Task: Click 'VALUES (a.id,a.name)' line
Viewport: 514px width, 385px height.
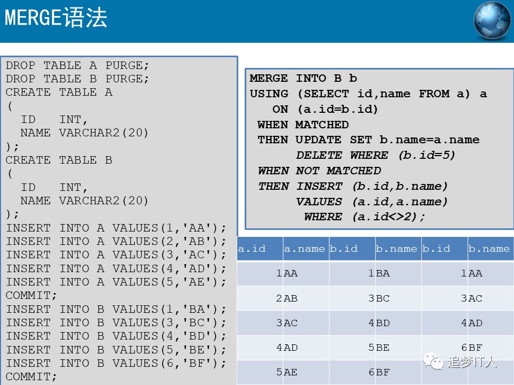Action: [x=372, y=202]
